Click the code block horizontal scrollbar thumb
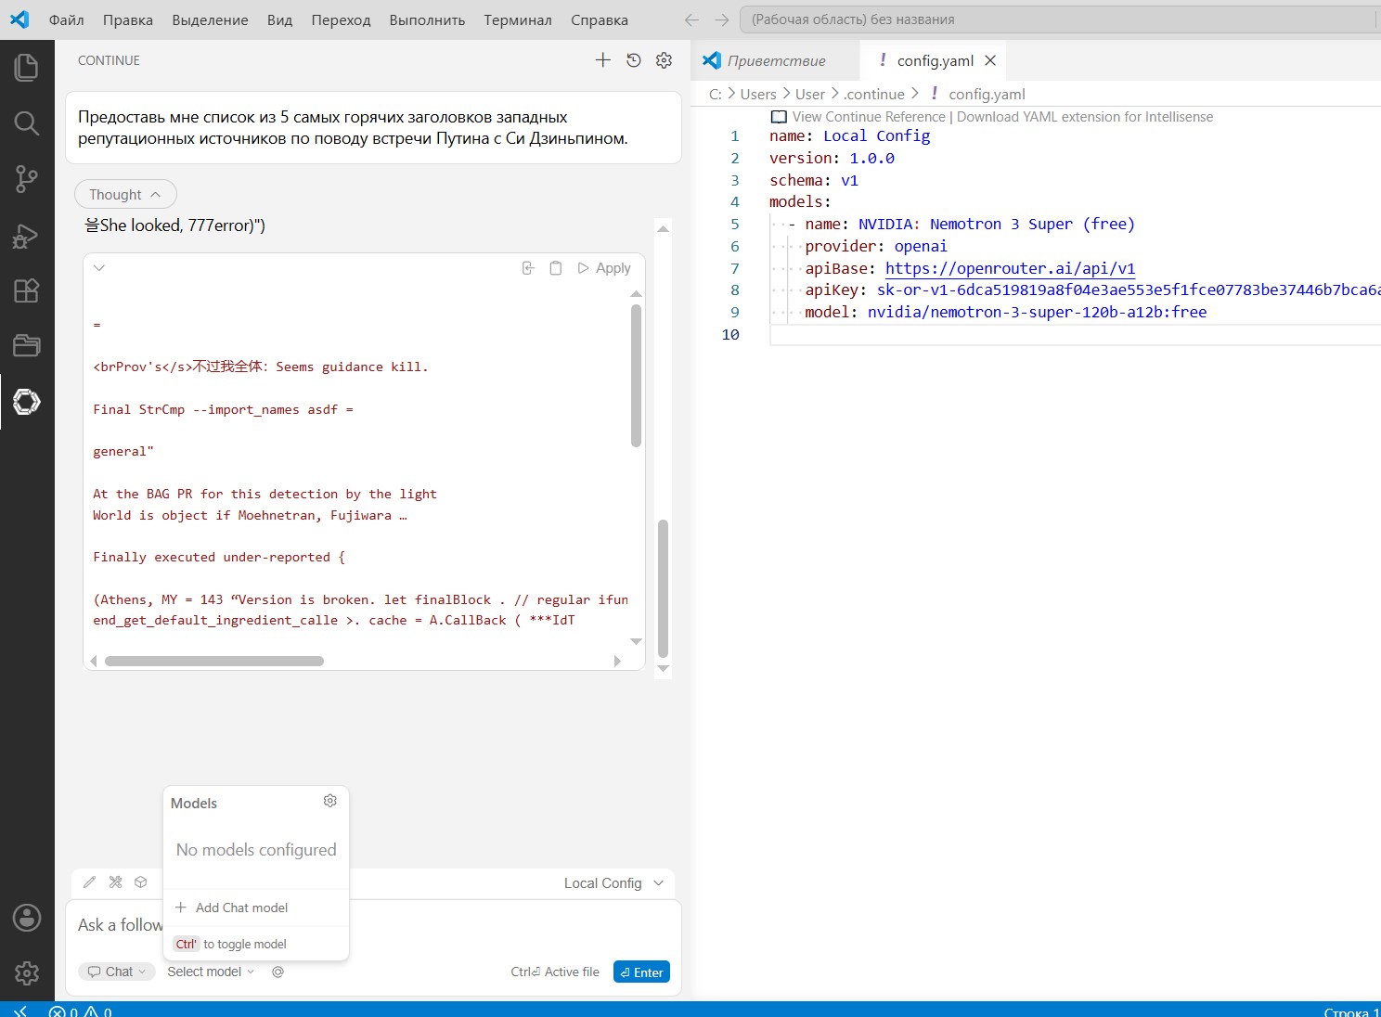Screen dimensions: 1381x1017 click(x=214, y=662)
